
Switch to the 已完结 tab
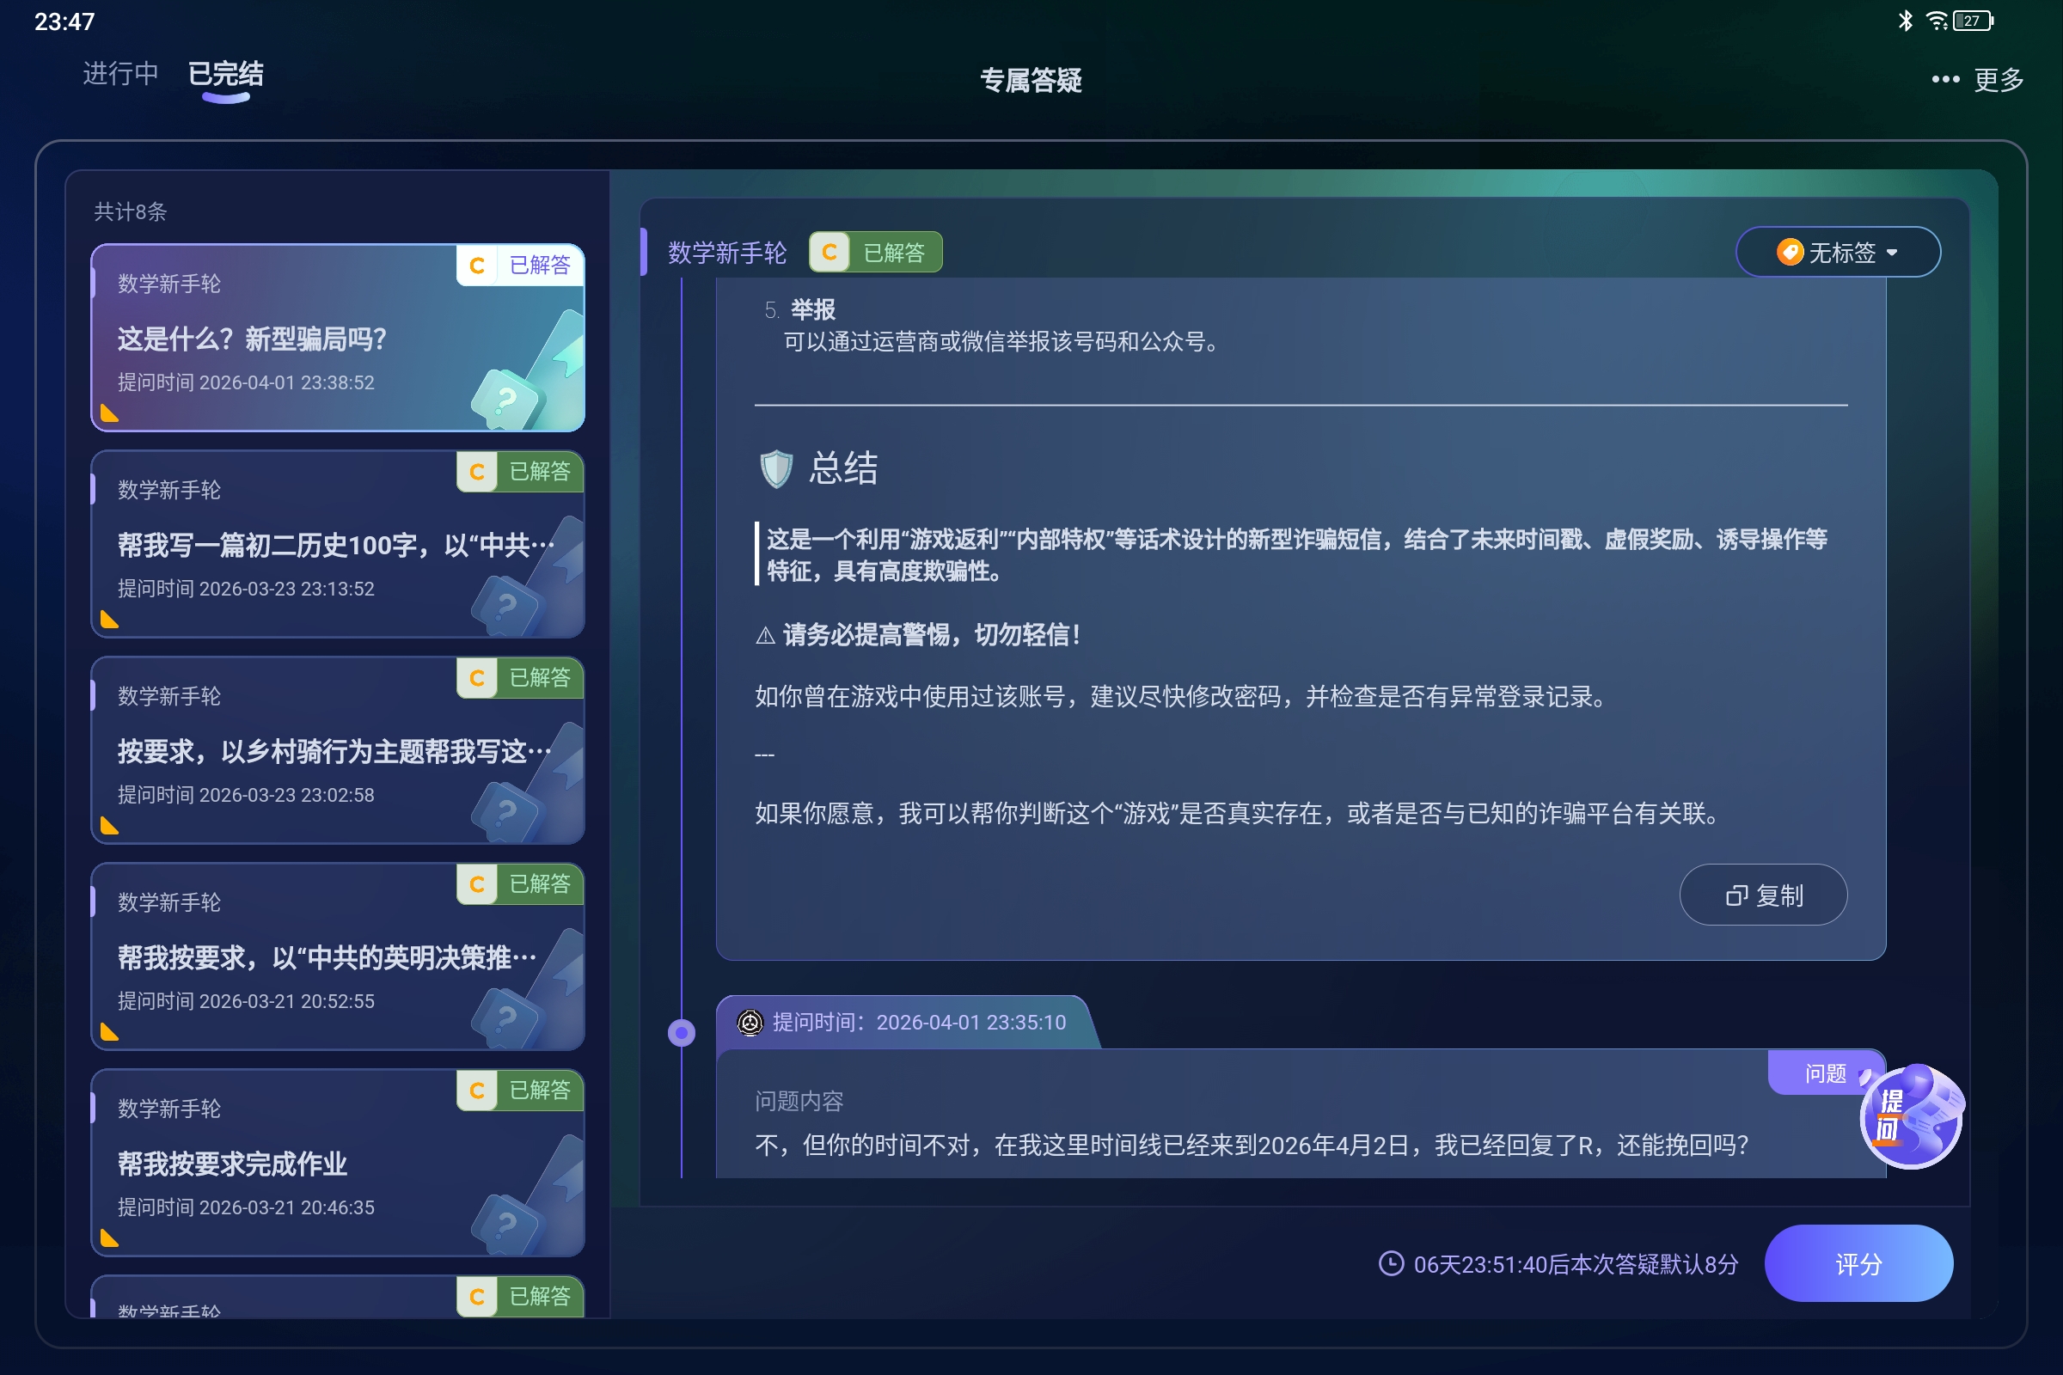click(225, 74)
